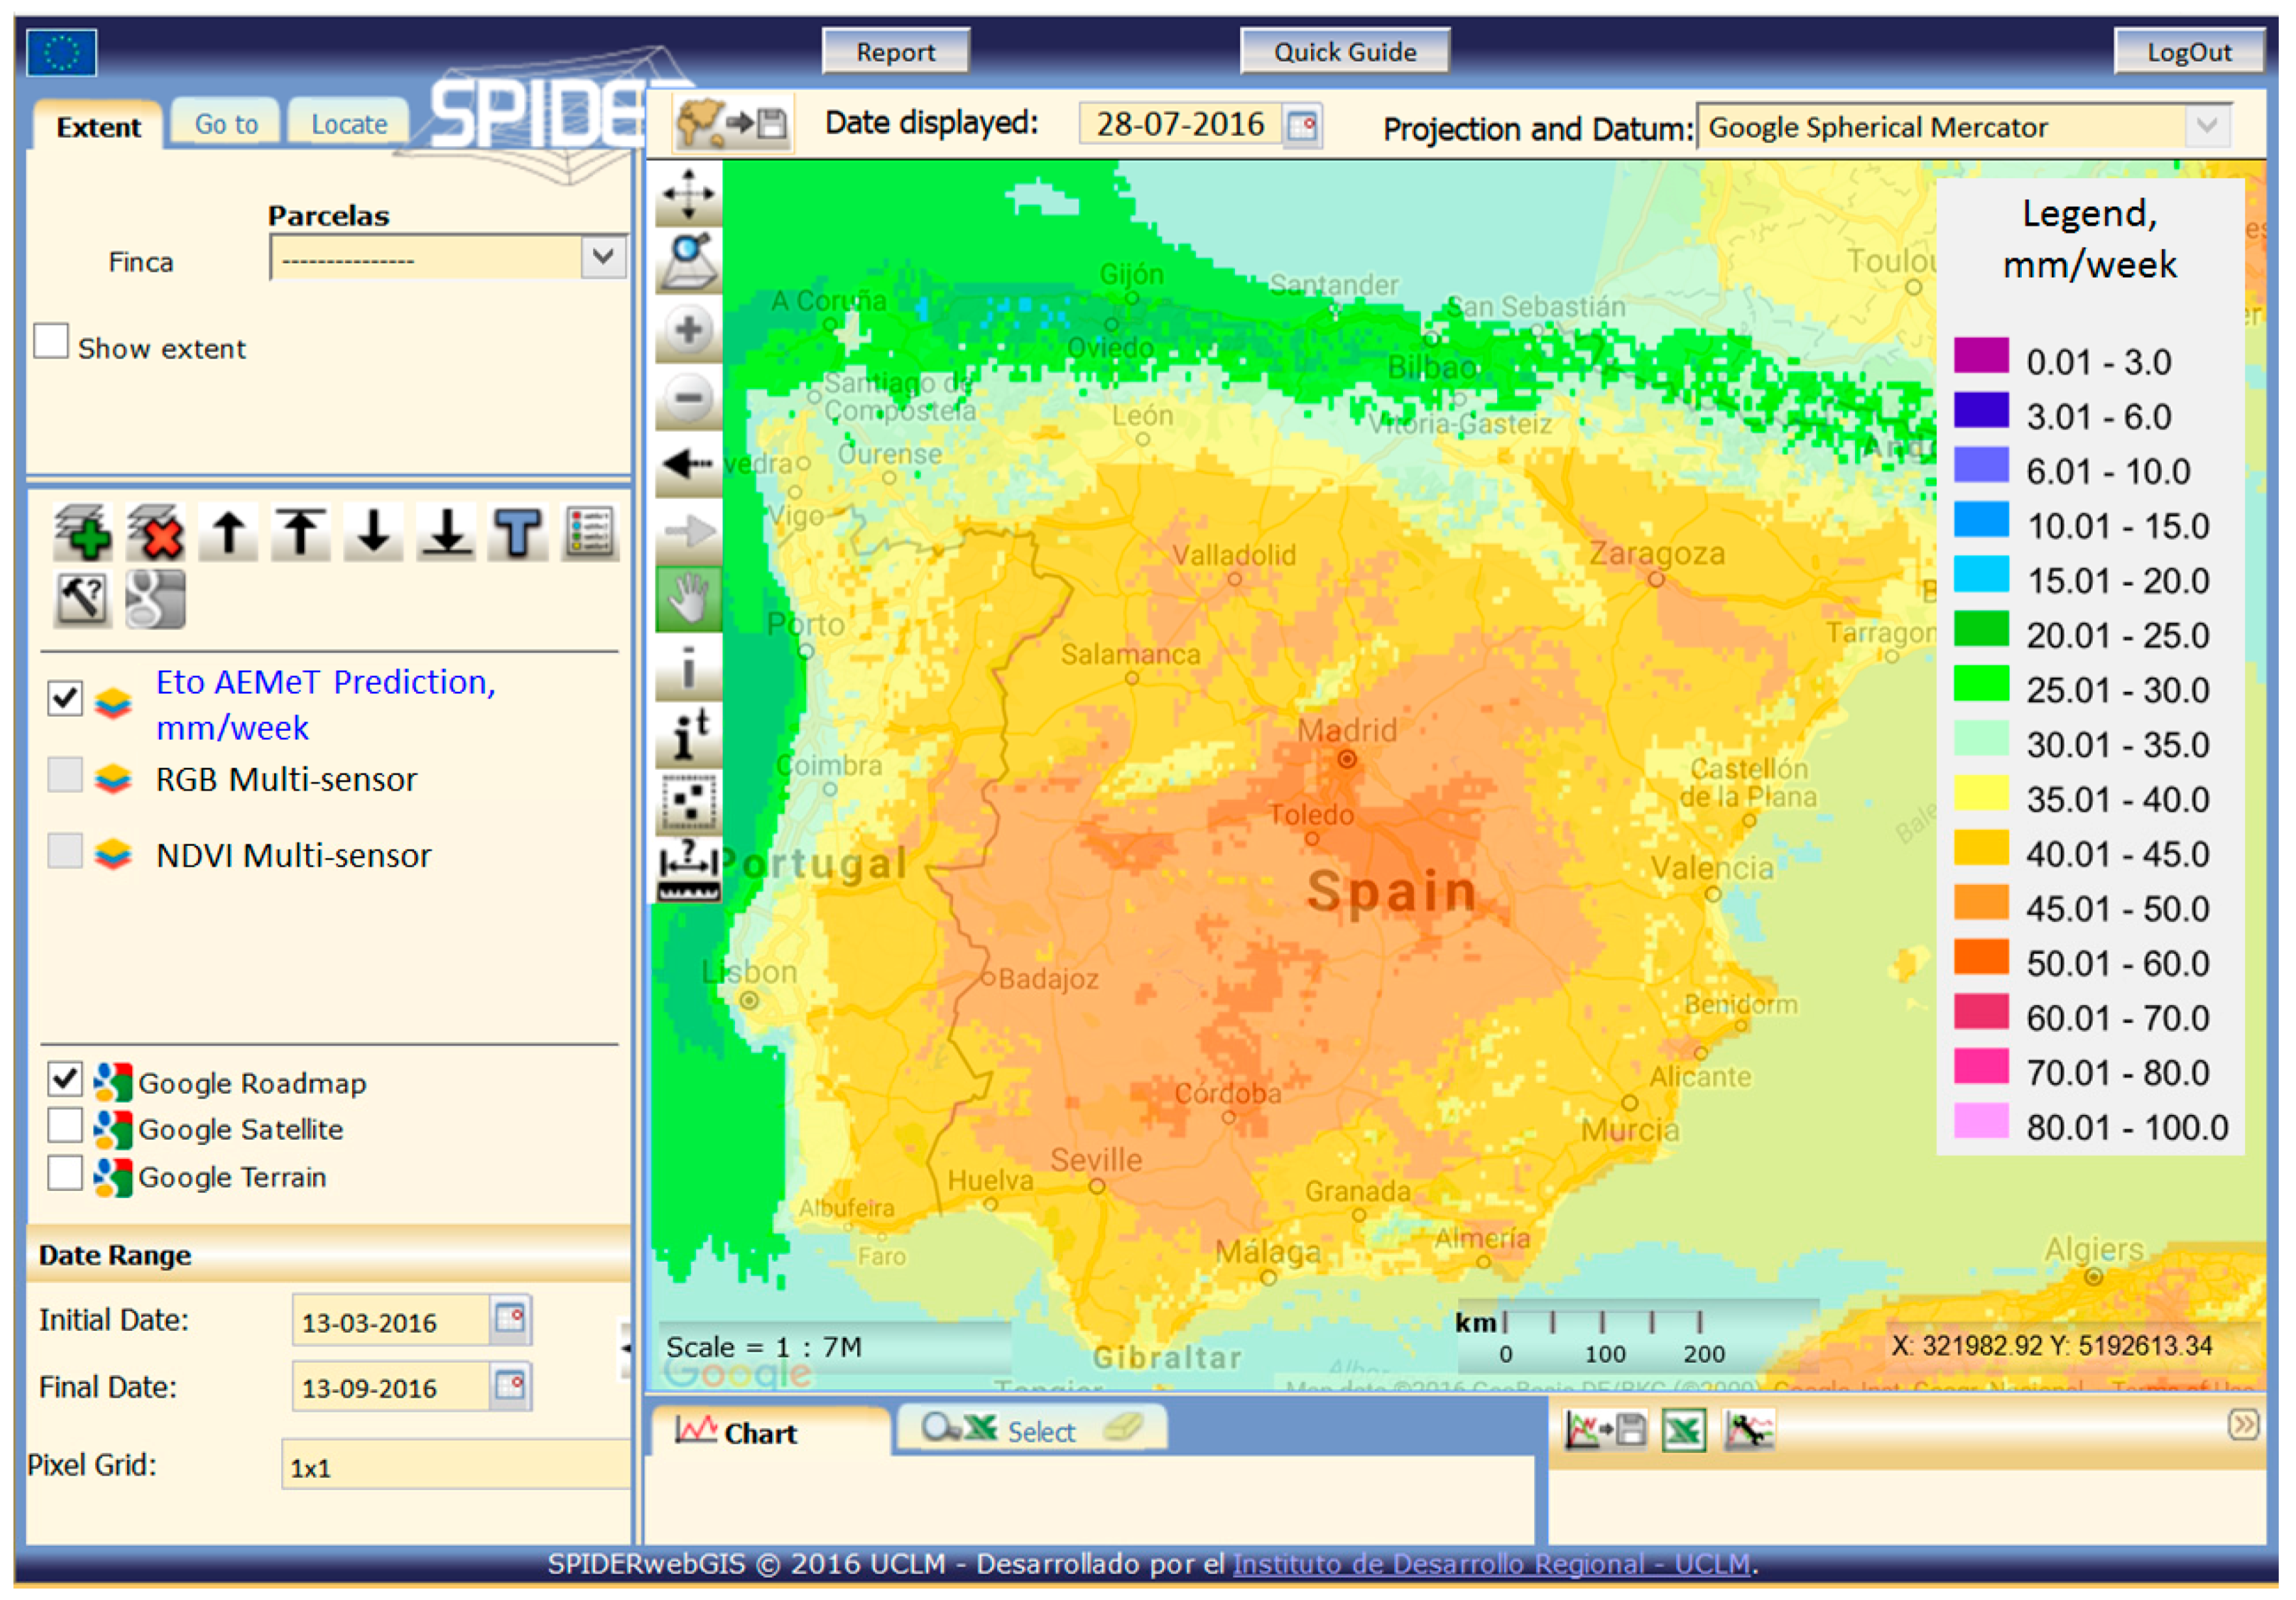Viewport: 2296px width, 1600px height.
Task: Click the Quick Guide button
Action: coord(1344,51)
